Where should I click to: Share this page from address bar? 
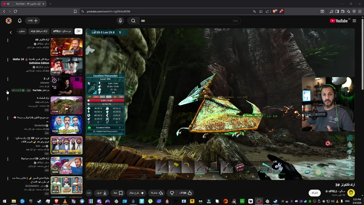(x=267, y=11)
